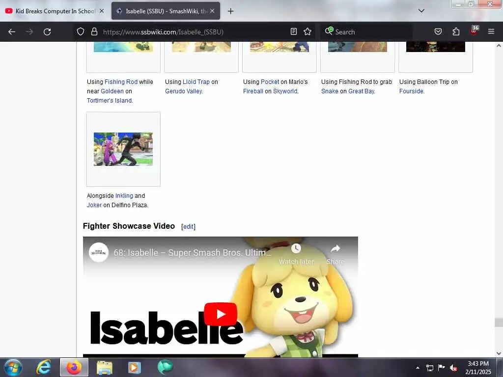Click the Firefox taskbar icon

pyautogui.click(x=74, y=367)
